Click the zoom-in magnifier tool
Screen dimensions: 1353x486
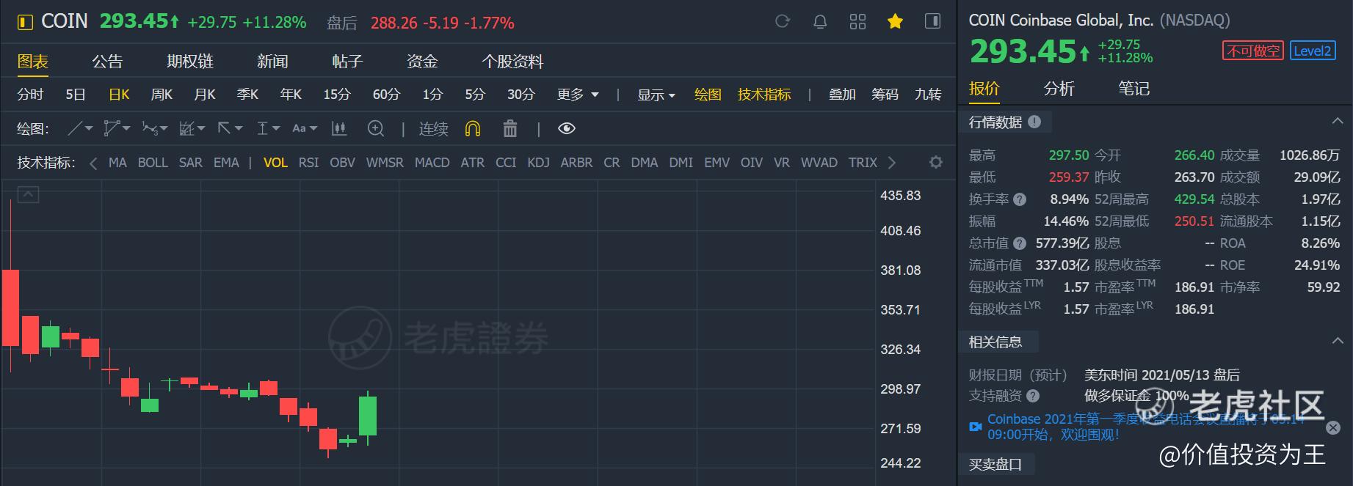tap(376, 129)
